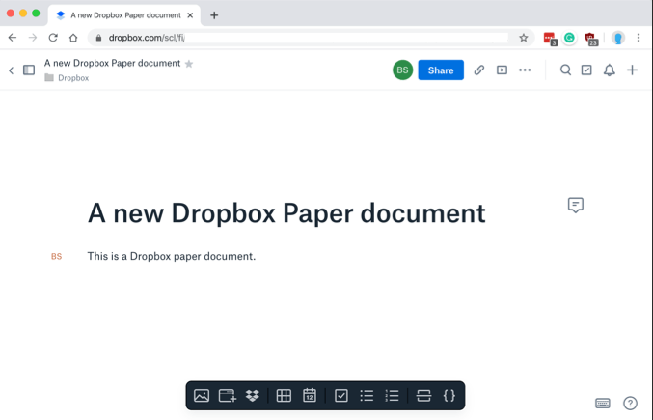This screenshot has height=420, width=653.
Task: Click the browser forward arrow
Action: coord(33,38)
